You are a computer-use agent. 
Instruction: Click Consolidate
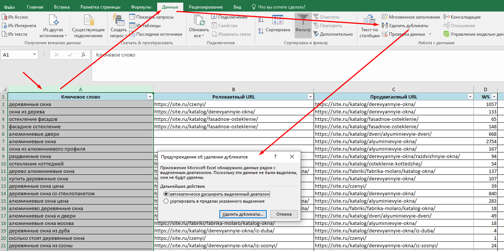[462, 17]
